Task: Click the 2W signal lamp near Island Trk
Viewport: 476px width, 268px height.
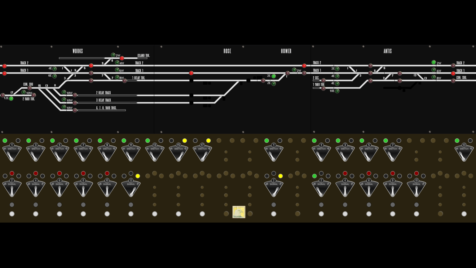Action: [x=113, y=55]
